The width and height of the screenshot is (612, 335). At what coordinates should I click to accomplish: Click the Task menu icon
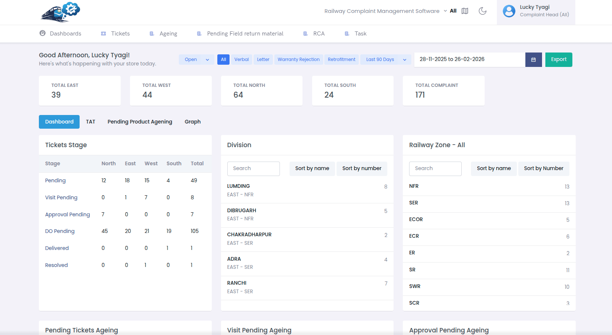click(x=347, y=34)
